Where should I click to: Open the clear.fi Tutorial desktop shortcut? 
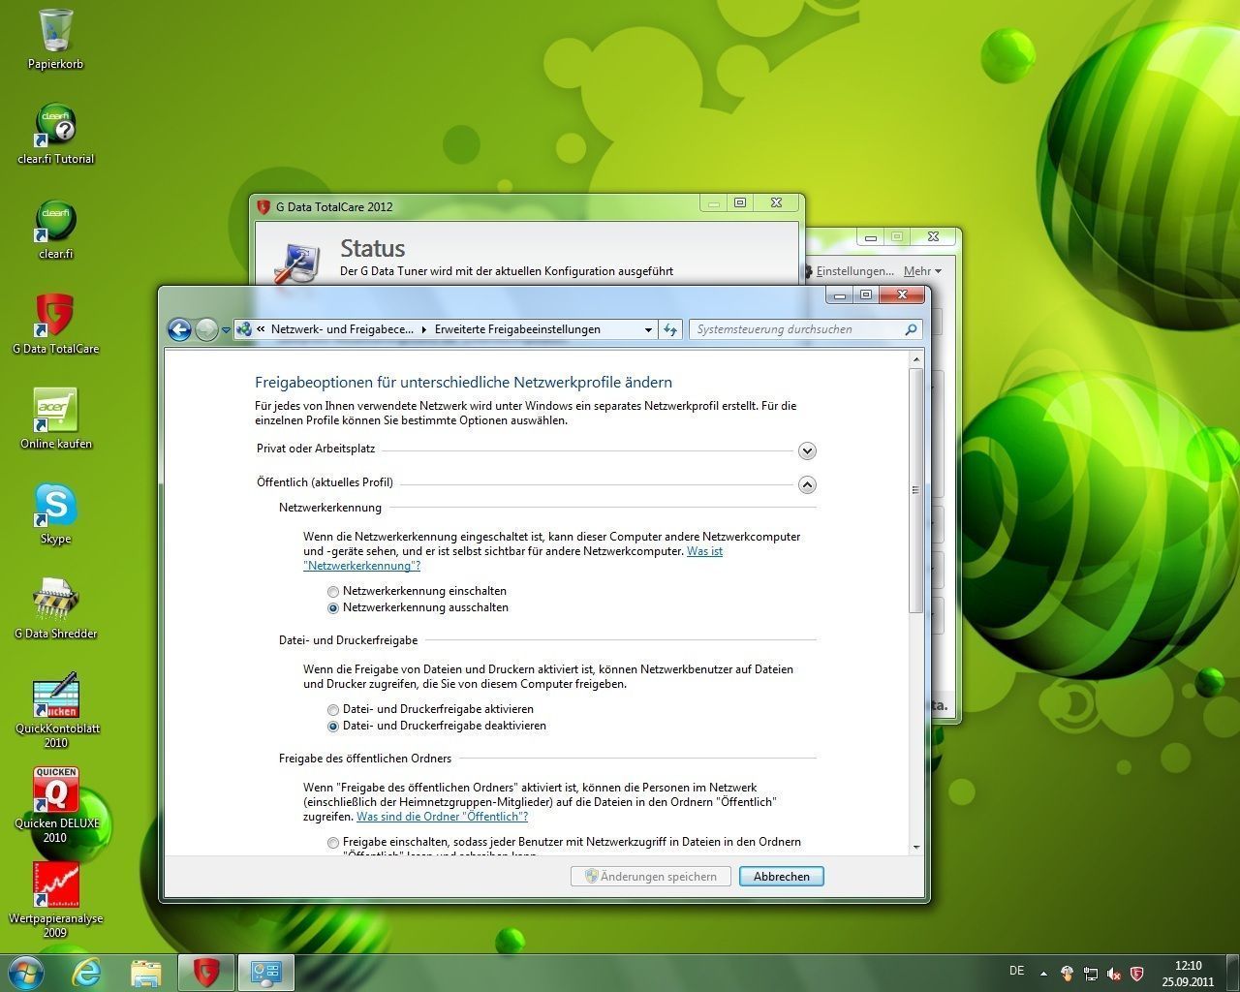pos(55,134)
